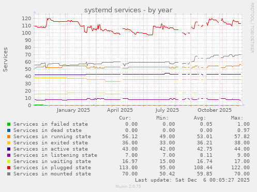
Task: Click the red plugged state legend swatch
Action: [x=9, y=168]
